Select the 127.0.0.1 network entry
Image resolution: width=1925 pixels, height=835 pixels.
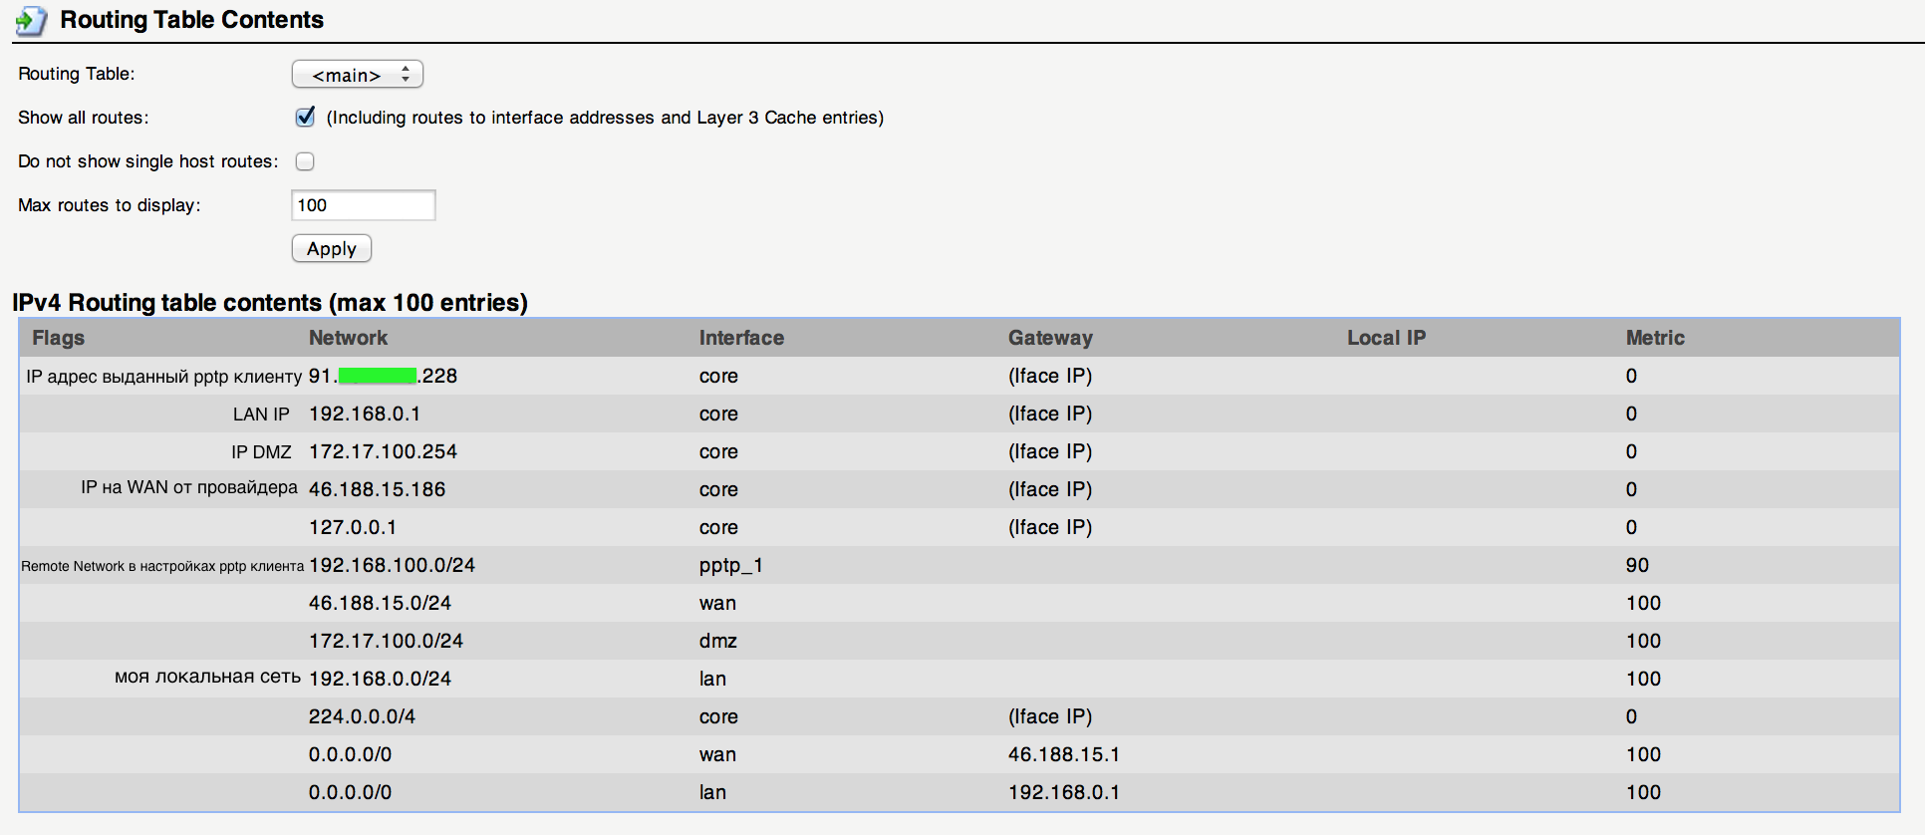(x=352, y=527)
